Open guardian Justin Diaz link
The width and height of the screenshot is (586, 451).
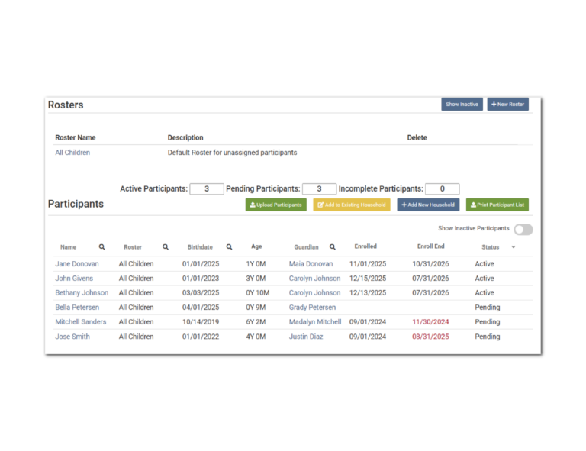(307, 337)
